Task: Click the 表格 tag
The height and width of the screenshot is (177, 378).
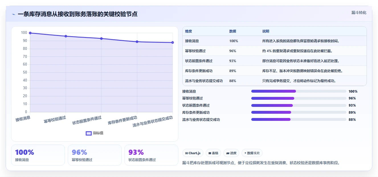Action: pyautogui.click(x=213, y=153)
